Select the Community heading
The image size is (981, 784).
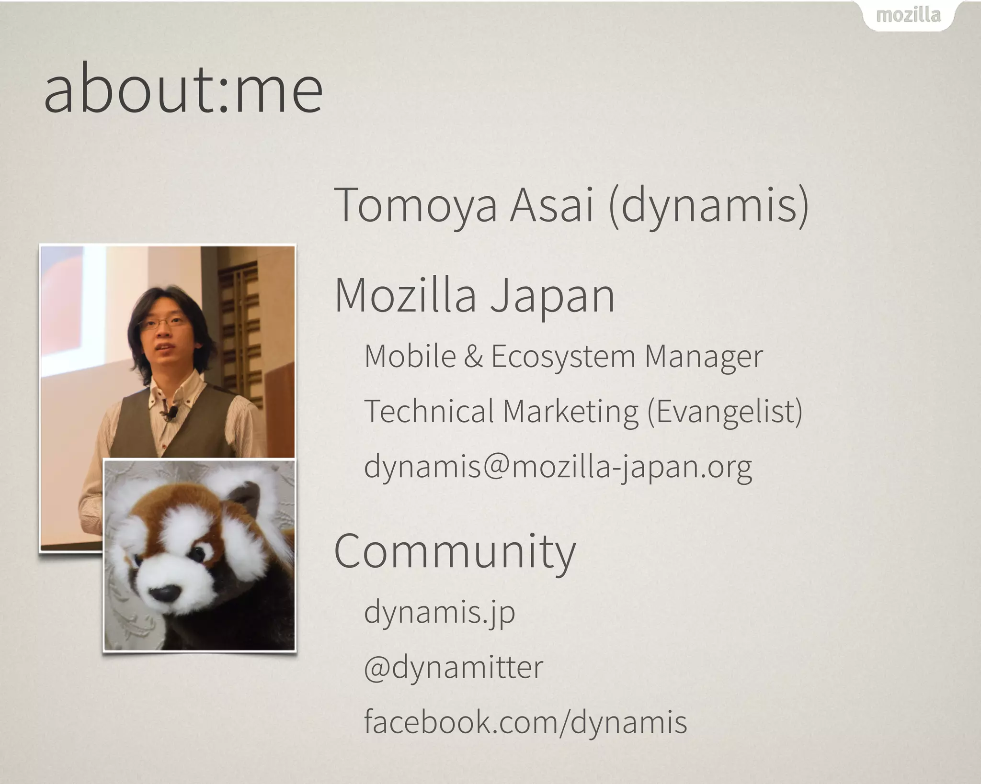[455, 551]
